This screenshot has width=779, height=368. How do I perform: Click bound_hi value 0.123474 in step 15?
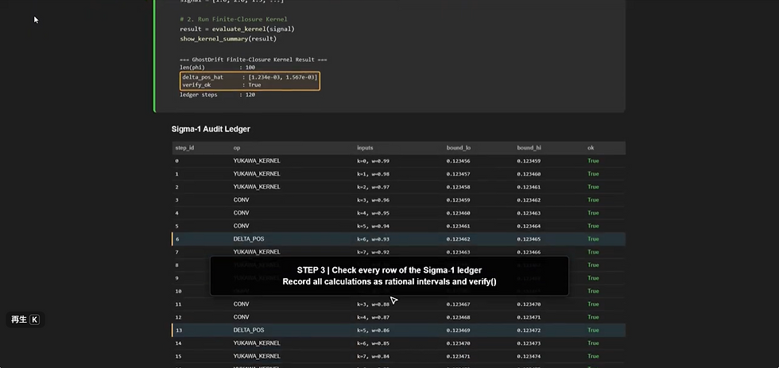pyautogui.click(x=529, y=356)
